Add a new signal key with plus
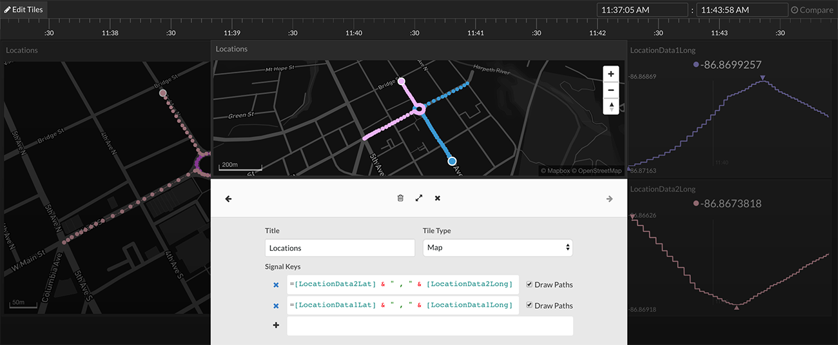This screenshot has height=345, width=838. tap(276, 326)
